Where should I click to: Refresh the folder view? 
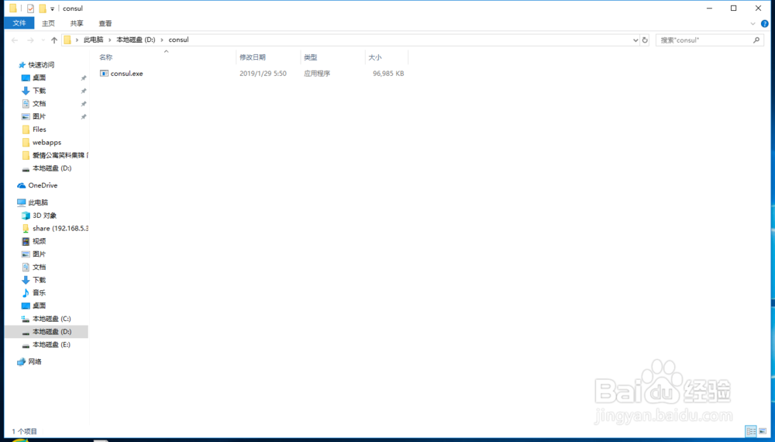[x=645, y=40]
